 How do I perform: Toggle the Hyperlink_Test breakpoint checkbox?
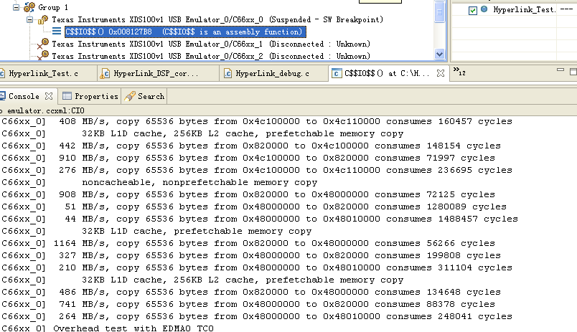click(x=473, y=10)
